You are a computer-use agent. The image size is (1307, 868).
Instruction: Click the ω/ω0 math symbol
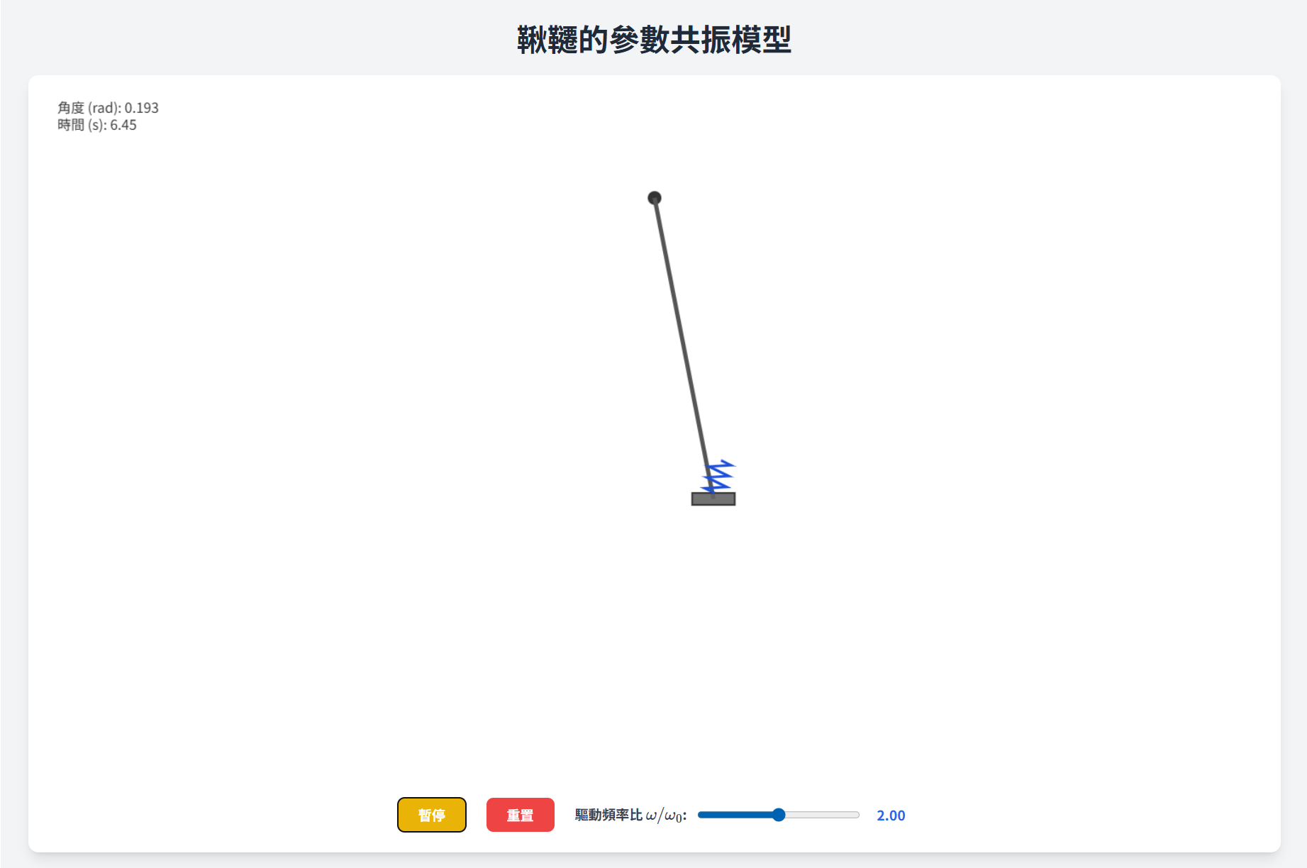point(664,816)
